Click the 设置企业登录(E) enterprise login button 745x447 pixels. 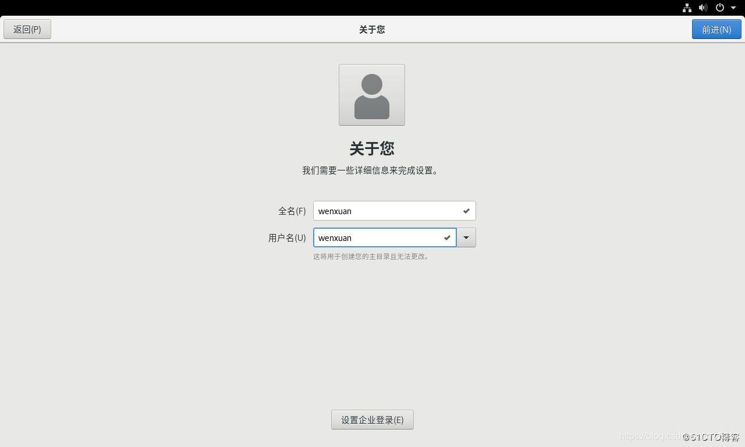coord(372,419)
